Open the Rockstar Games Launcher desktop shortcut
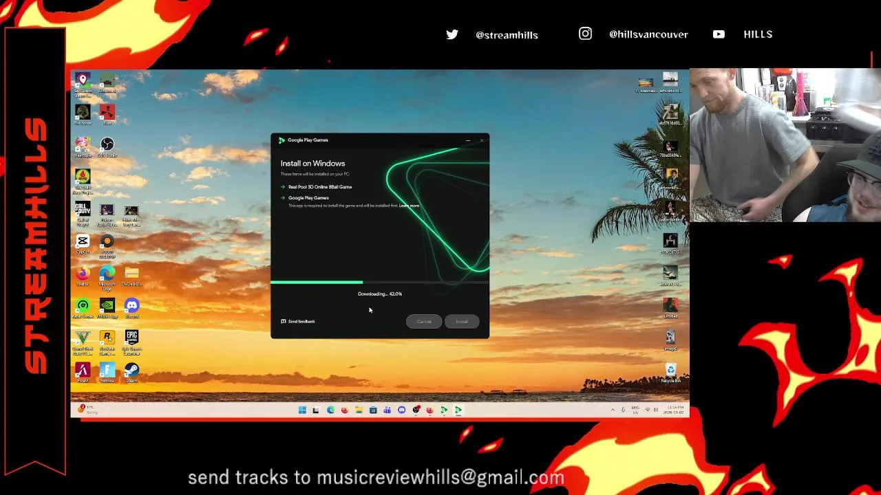 click(107, 342)
